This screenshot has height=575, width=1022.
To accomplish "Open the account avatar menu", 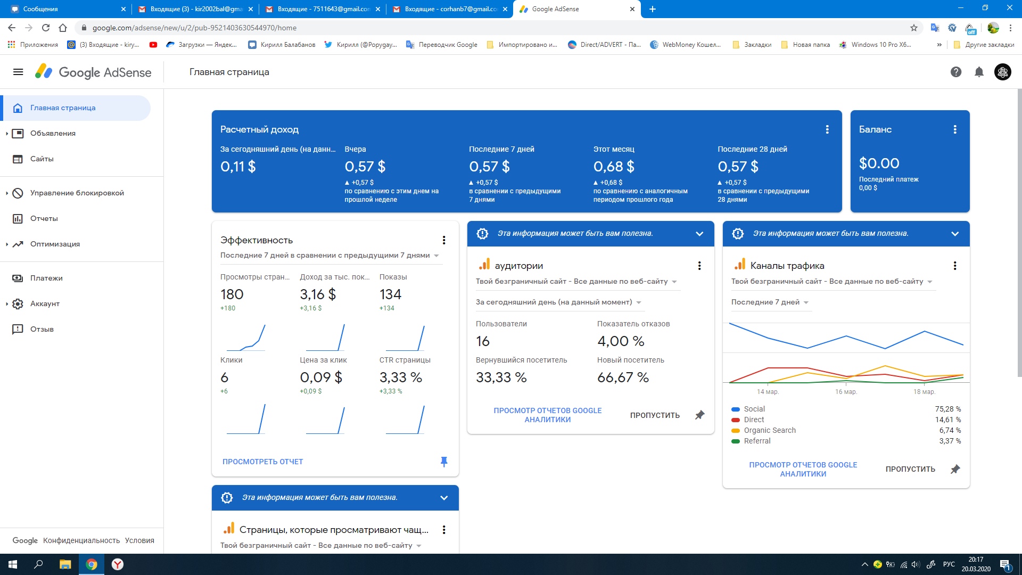I will tap(1003, 72).
